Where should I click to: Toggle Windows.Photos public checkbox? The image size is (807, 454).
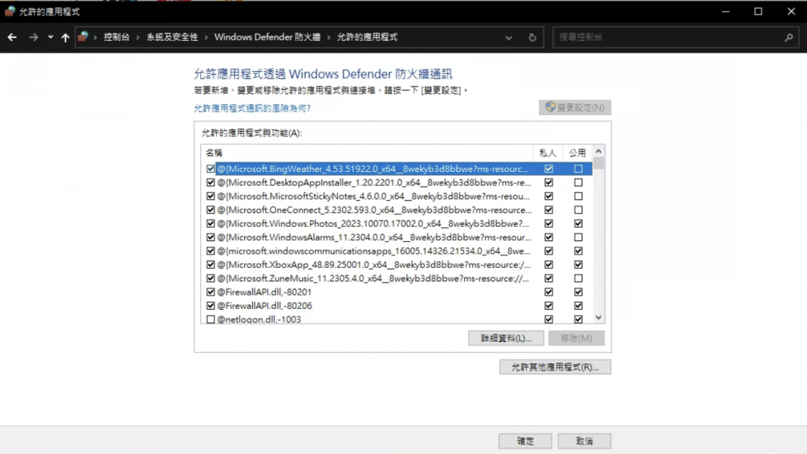coord(578,223)
